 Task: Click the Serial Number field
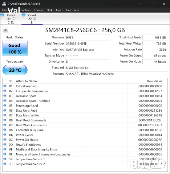(88, 43)
